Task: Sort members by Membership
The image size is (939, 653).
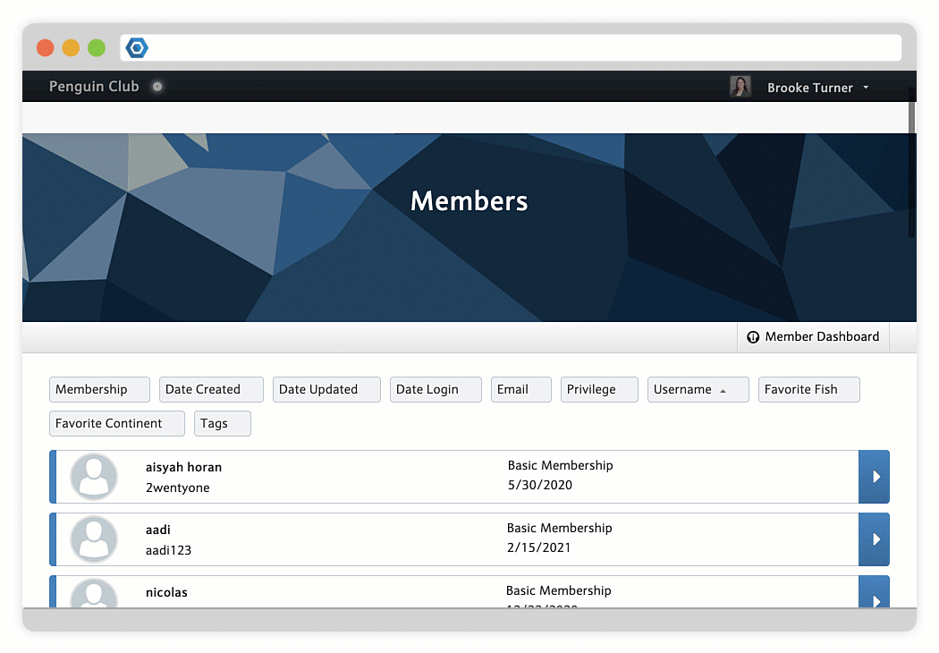Action: click(99, 390)
